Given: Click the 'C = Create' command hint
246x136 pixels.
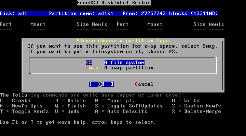Looking at the screenshot, I should pos(15,100).
